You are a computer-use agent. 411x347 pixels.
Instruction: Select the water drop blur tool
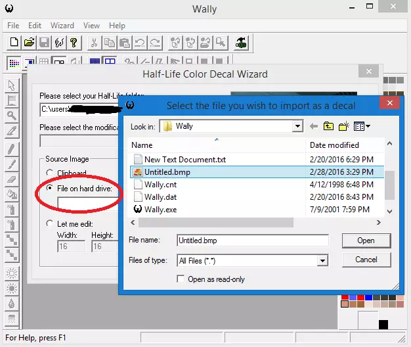tap(12, 304)
